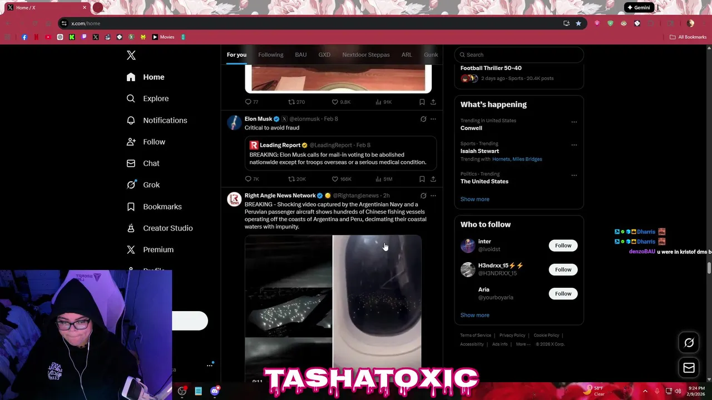Open the Follow page in sidebar
This screenshot has height=400, width=712.
[x=146, y=142]
